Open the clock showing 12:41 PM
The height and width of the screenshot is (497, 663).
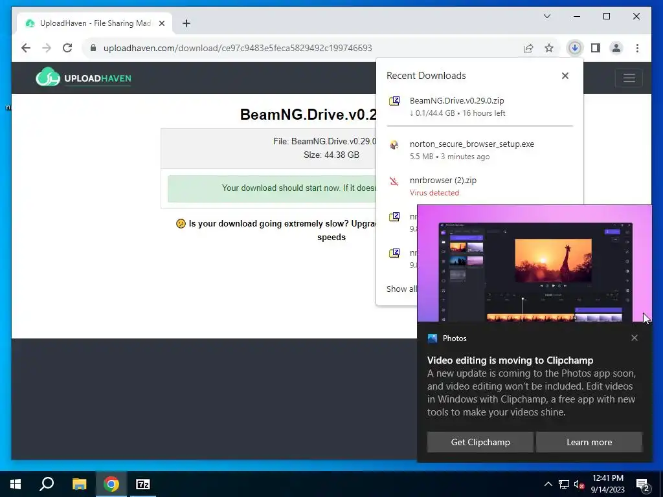tap(607, 484)
